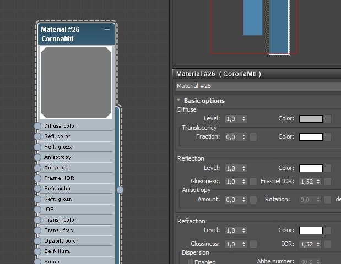Click the Reflection Glossiness value field

[x=232, y=182]
